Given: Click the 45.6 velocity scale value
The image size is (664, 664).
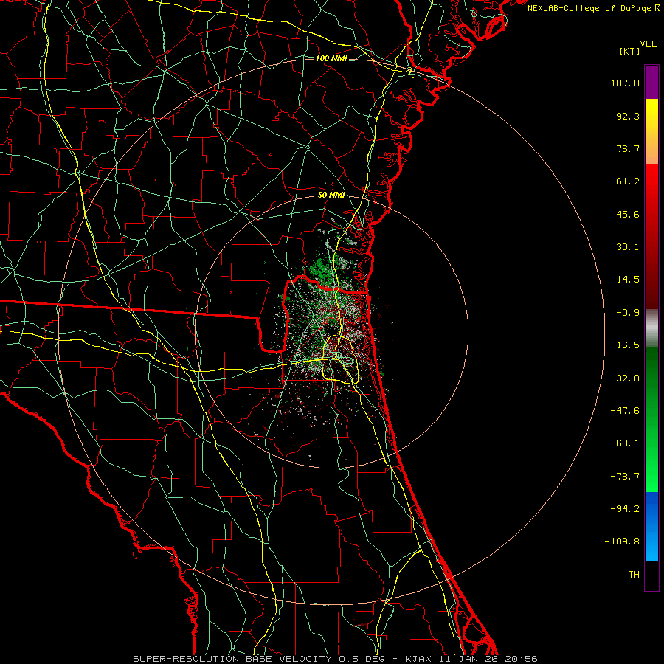Looking at the screenshot, I should pos(628,214).
